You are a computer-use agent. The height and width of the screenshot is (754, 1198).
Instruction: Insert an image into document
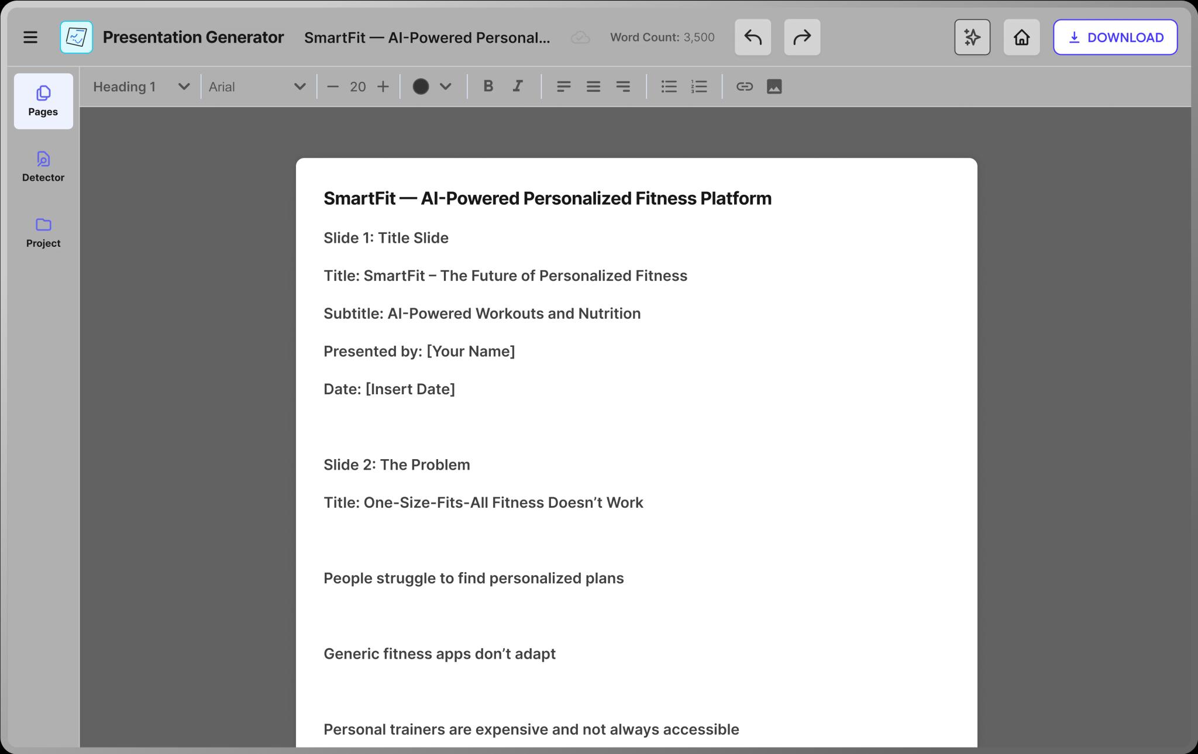coord(774,87)
